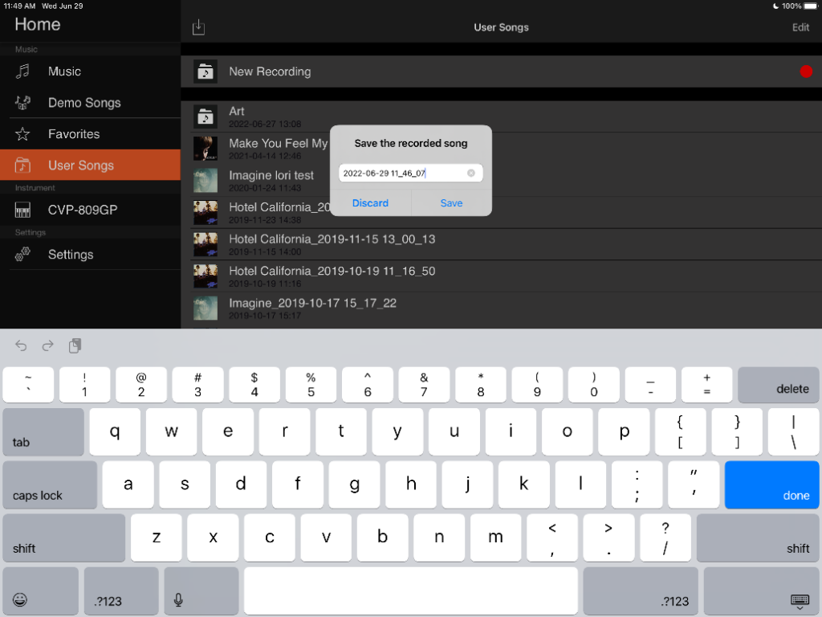Tap the import/export icon in the toolbar
Viewport: 822px width, 617px height.
click(198, 27)
